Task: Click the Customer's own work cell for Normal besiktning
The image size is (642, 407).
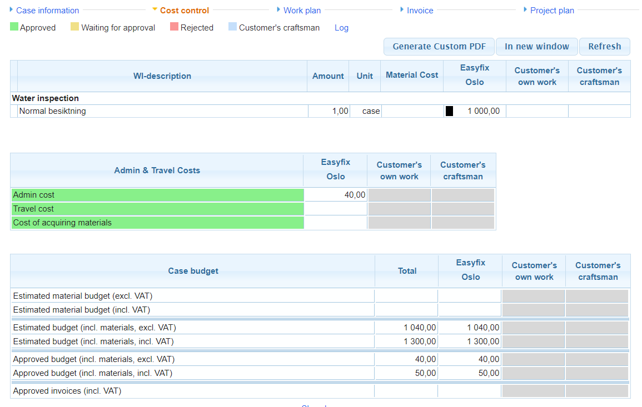Action: (x=537, y=111)
